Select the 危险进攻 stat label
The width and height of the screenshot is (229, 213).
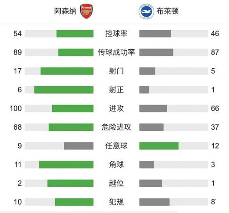pyautogui.click(x=116, y=127)
